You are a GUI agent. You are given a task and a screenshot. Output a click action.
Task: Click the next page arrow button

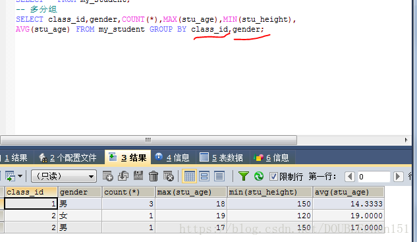point(398,177)
